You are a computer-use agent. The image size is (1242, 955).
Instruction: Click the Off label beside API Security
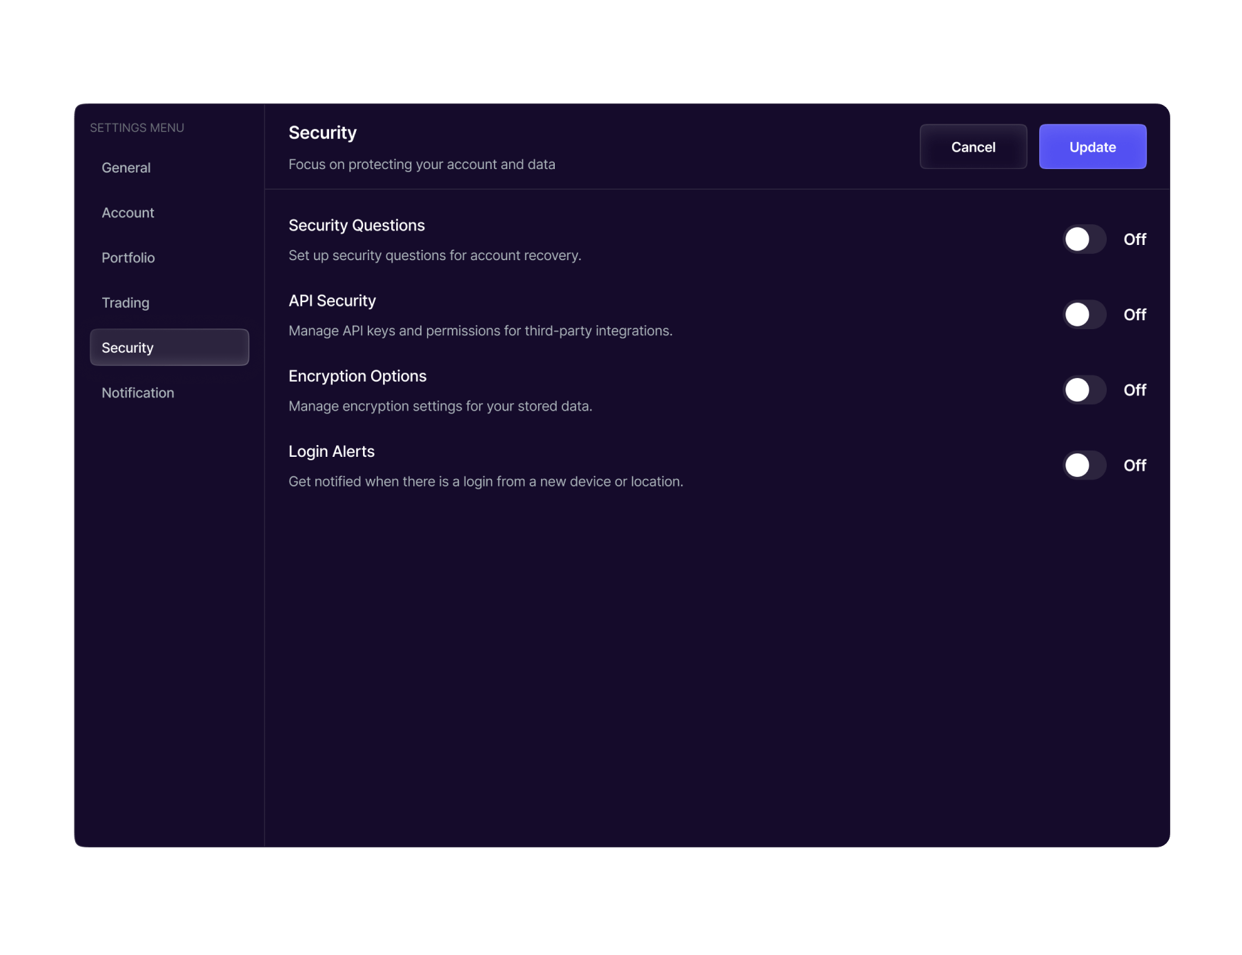point(1134,315)
